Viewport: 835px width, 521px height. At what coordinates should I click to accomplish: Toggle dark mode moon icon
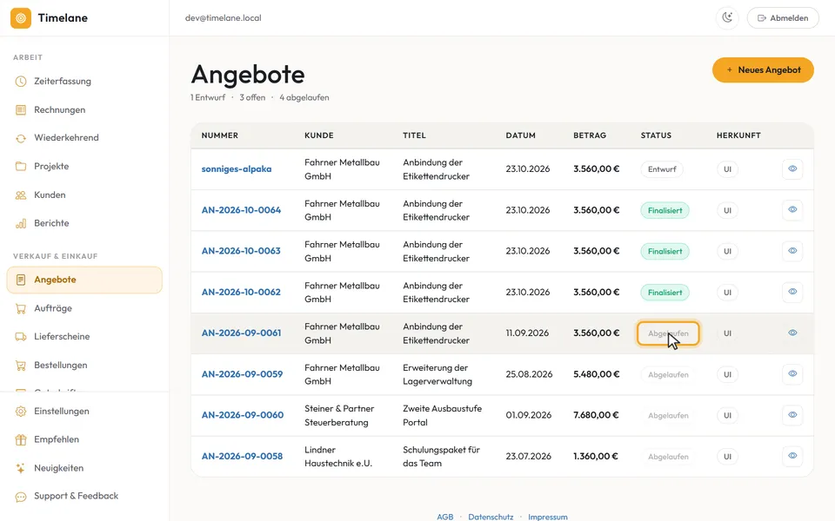click(x=727, y=18)
